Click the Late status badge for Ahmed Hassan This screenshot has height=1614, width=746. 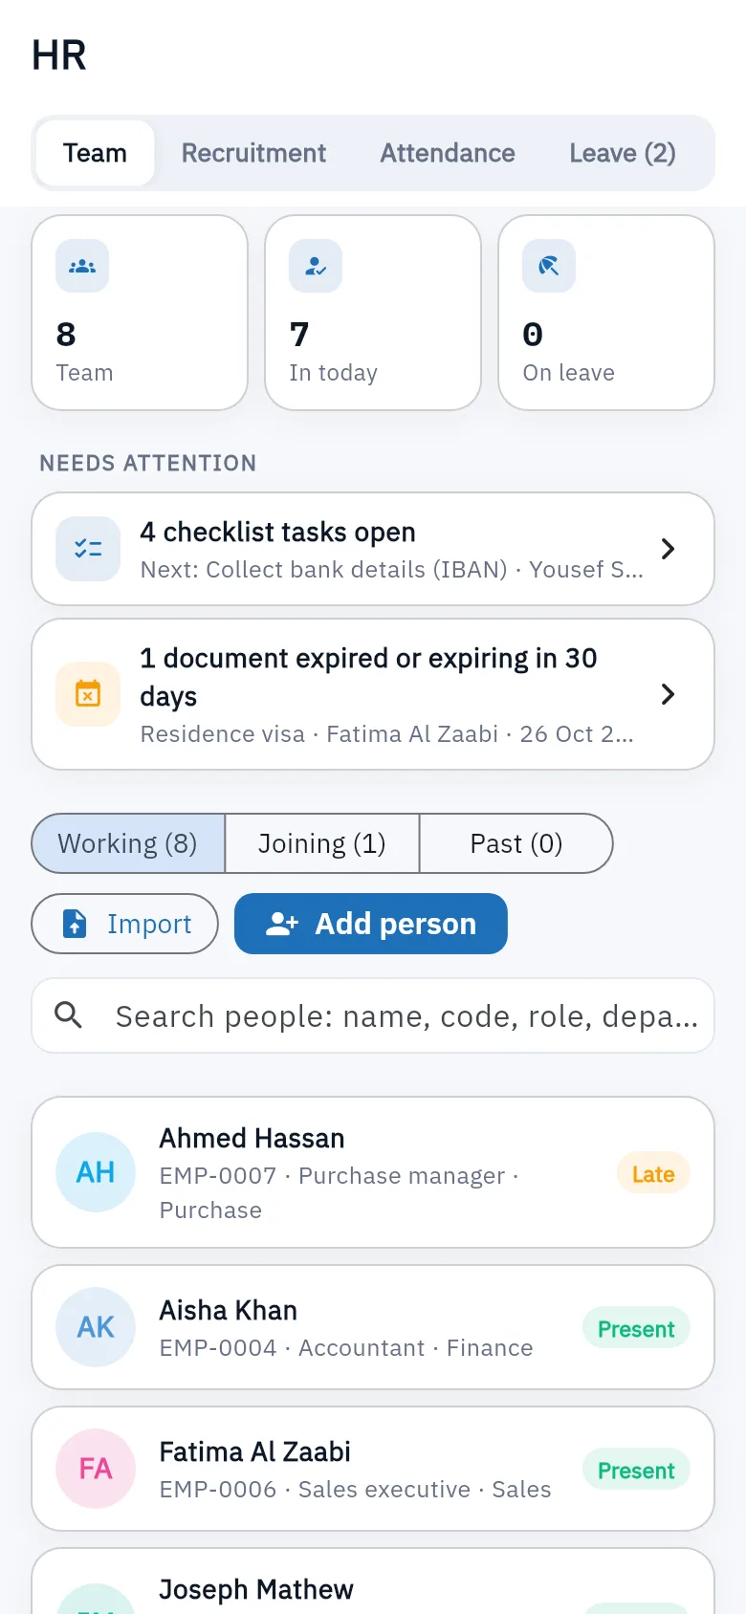point(653,1174)
